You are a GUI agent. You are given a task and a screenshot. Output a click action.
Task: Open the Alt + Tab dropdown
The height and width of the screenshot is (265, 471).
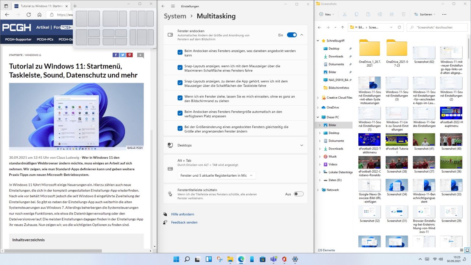point(217,176)
